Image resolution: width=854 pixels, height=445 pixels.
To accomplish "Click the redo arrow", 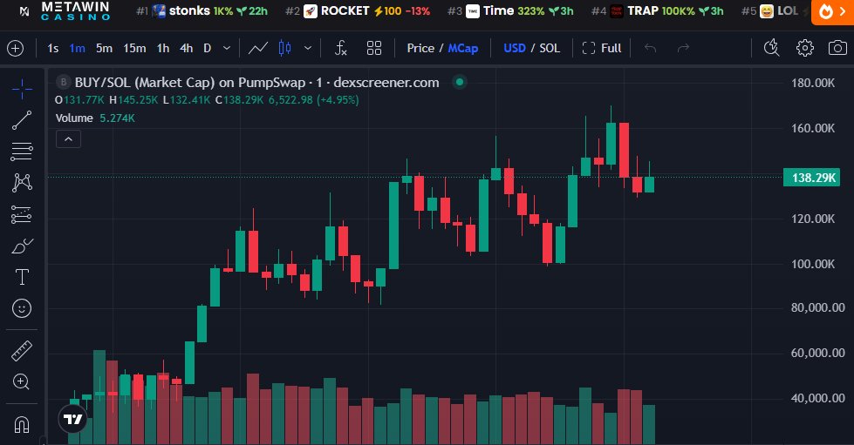I will [x=683, y=49].
